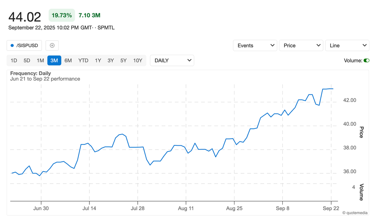Viewport: 376px width, 217px height.
Task: Select the 1M range tab
Action: pos(40,61)
